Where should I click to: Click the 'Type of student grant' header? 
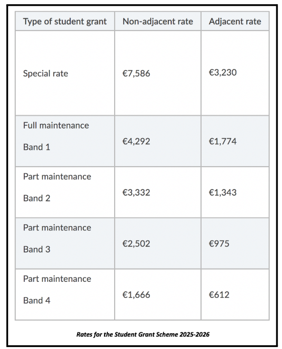pyautogui.click(x=65, y=21)
